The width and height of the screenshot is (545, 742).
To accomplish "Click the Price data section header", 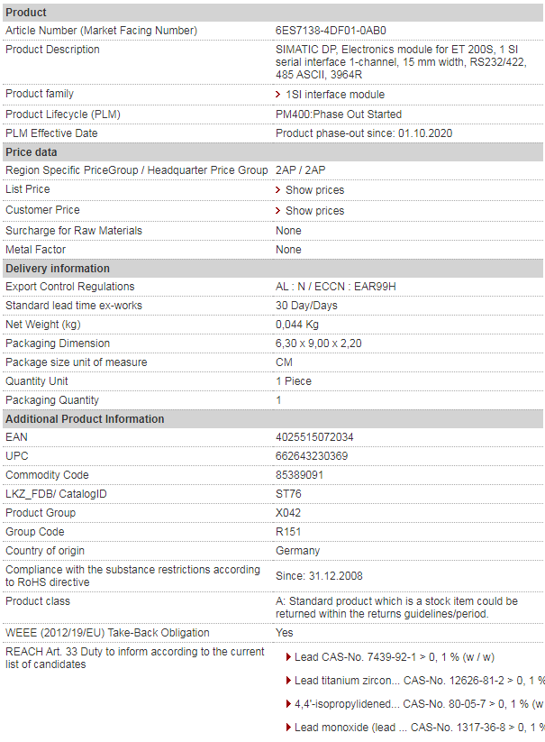I will click(x=273, y=152).
